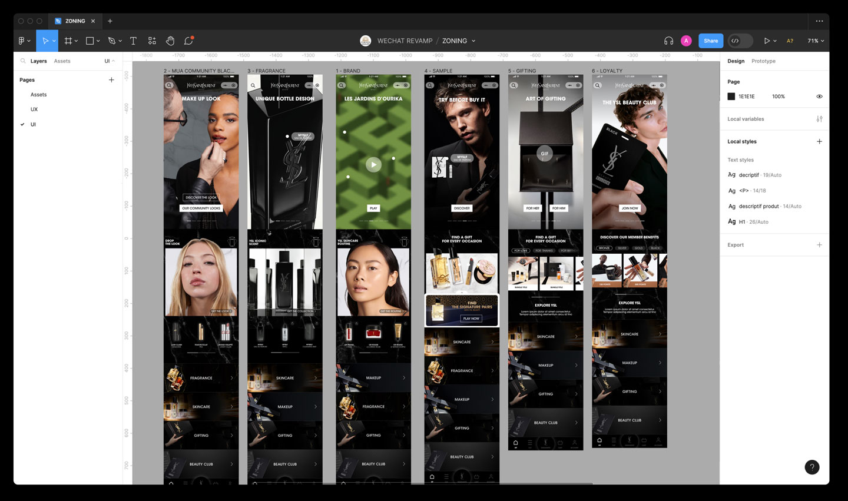Click the Share button

point(711,41)
